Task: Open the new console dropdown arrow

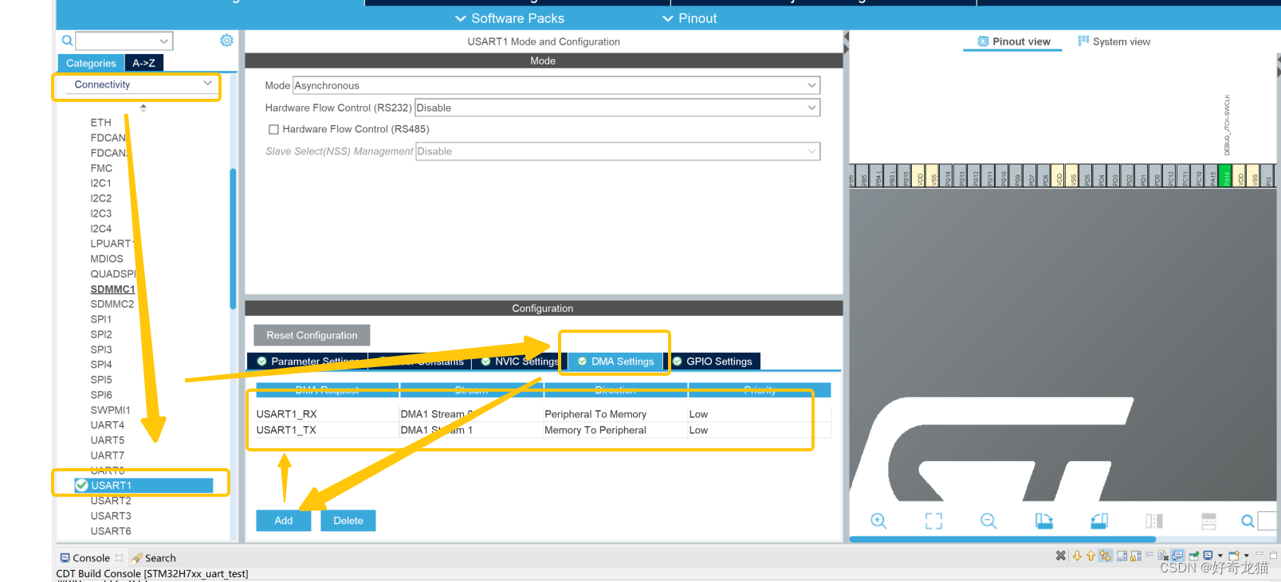Action: pyautogui.click(x=1247, y=556)
